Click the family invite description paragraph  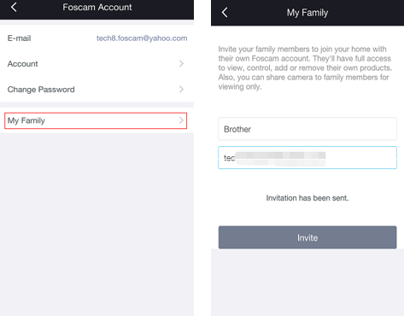[305, 67]
